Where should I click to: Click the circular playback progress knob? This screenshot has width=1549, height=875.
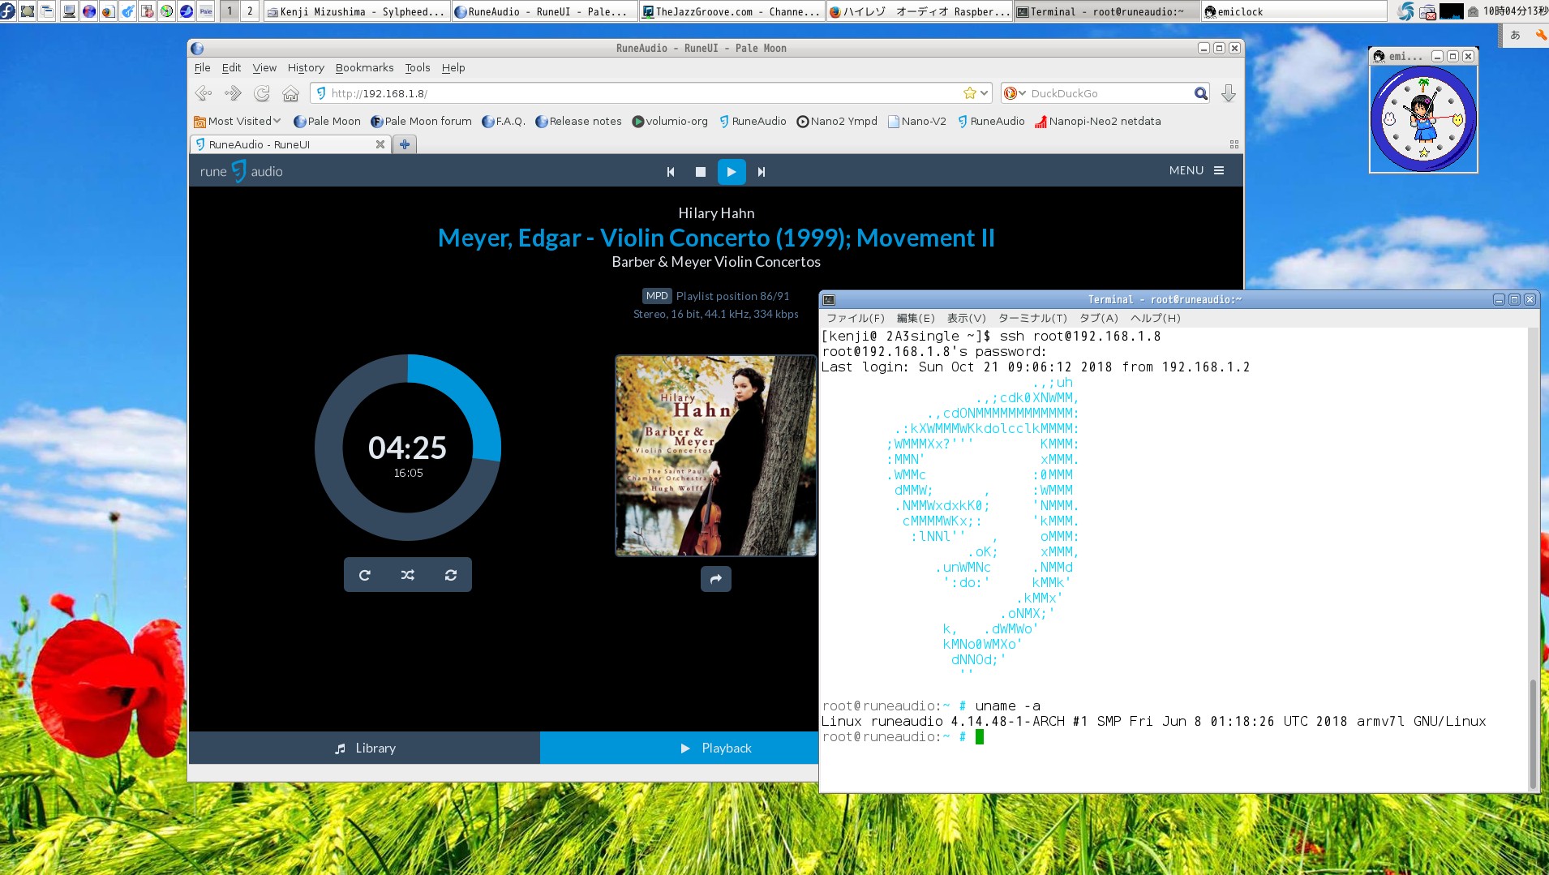click(408, 448)
